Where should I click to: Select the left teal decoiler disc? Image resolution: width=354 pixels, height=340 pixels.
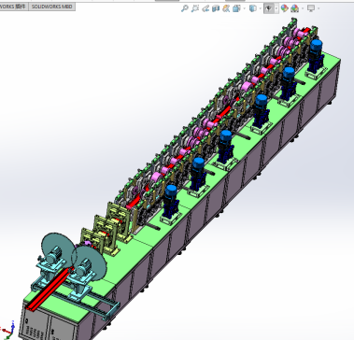coord(57,250)
